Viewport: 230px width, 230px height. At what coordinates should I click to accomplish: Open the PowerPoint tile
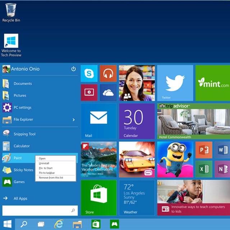(x=203, y=149)
